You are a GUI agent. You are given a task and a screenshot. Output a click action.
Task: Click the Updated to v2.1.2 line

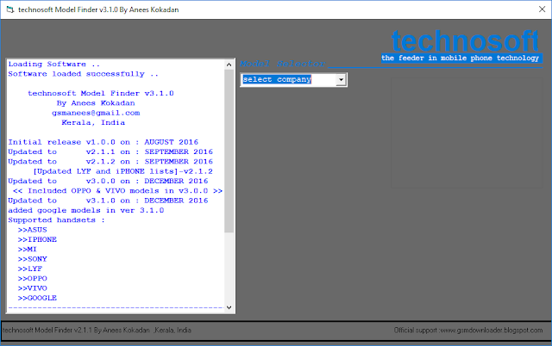[x=110, y=162]
